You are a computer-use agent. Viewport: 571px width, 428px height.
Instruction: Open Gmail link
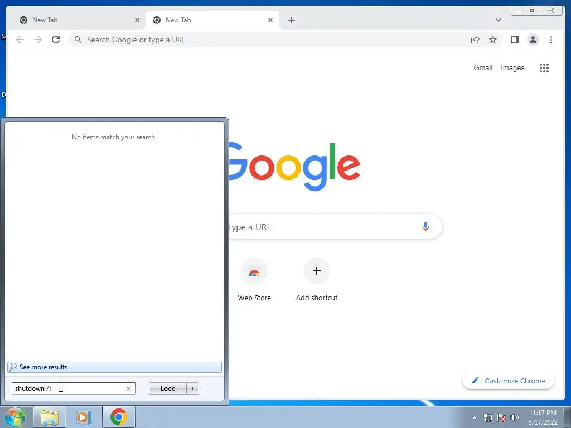coord(483,67)
